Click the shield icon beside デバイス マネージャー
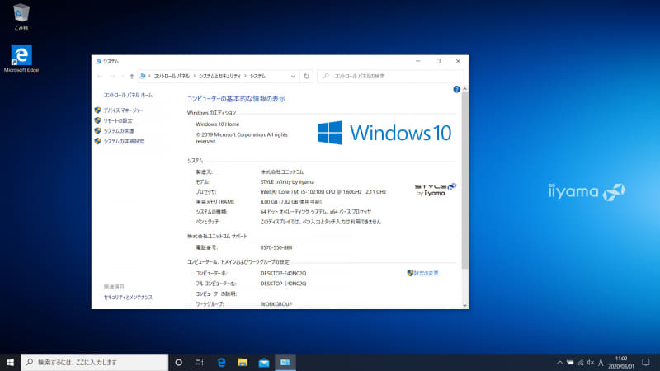 [97, 110]
